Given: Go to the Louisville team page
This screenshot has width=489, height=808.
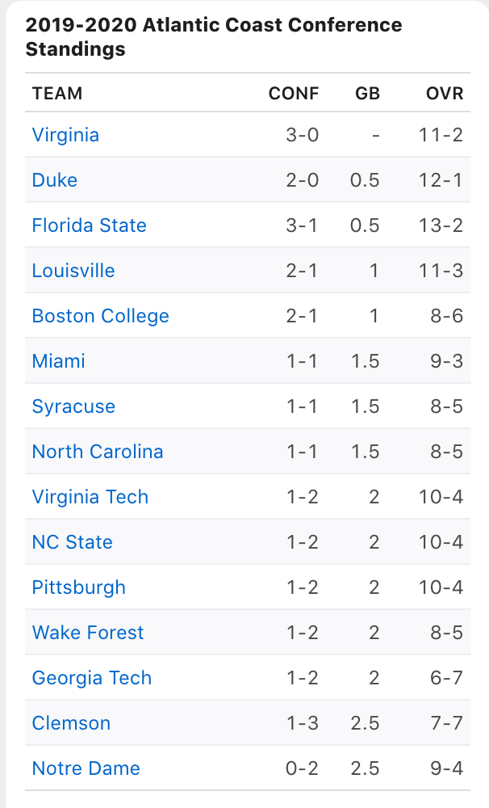Looking at the screenshot, I should coord(73,271).
